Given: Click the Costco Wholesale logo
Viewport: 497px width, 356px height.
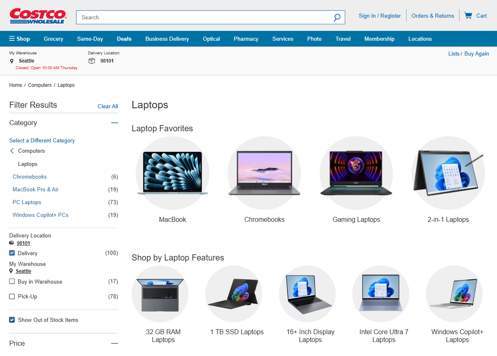Looking at the screenshot, I should (x=38, y=16).
